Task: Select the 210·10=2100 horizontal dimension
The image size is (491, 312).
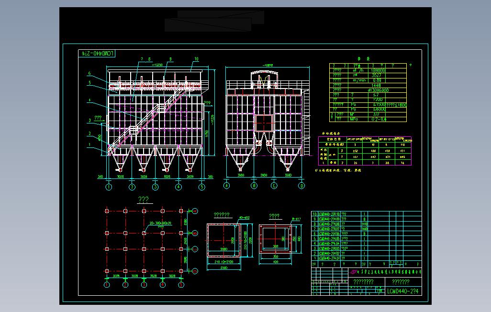Action: [223, 262]
